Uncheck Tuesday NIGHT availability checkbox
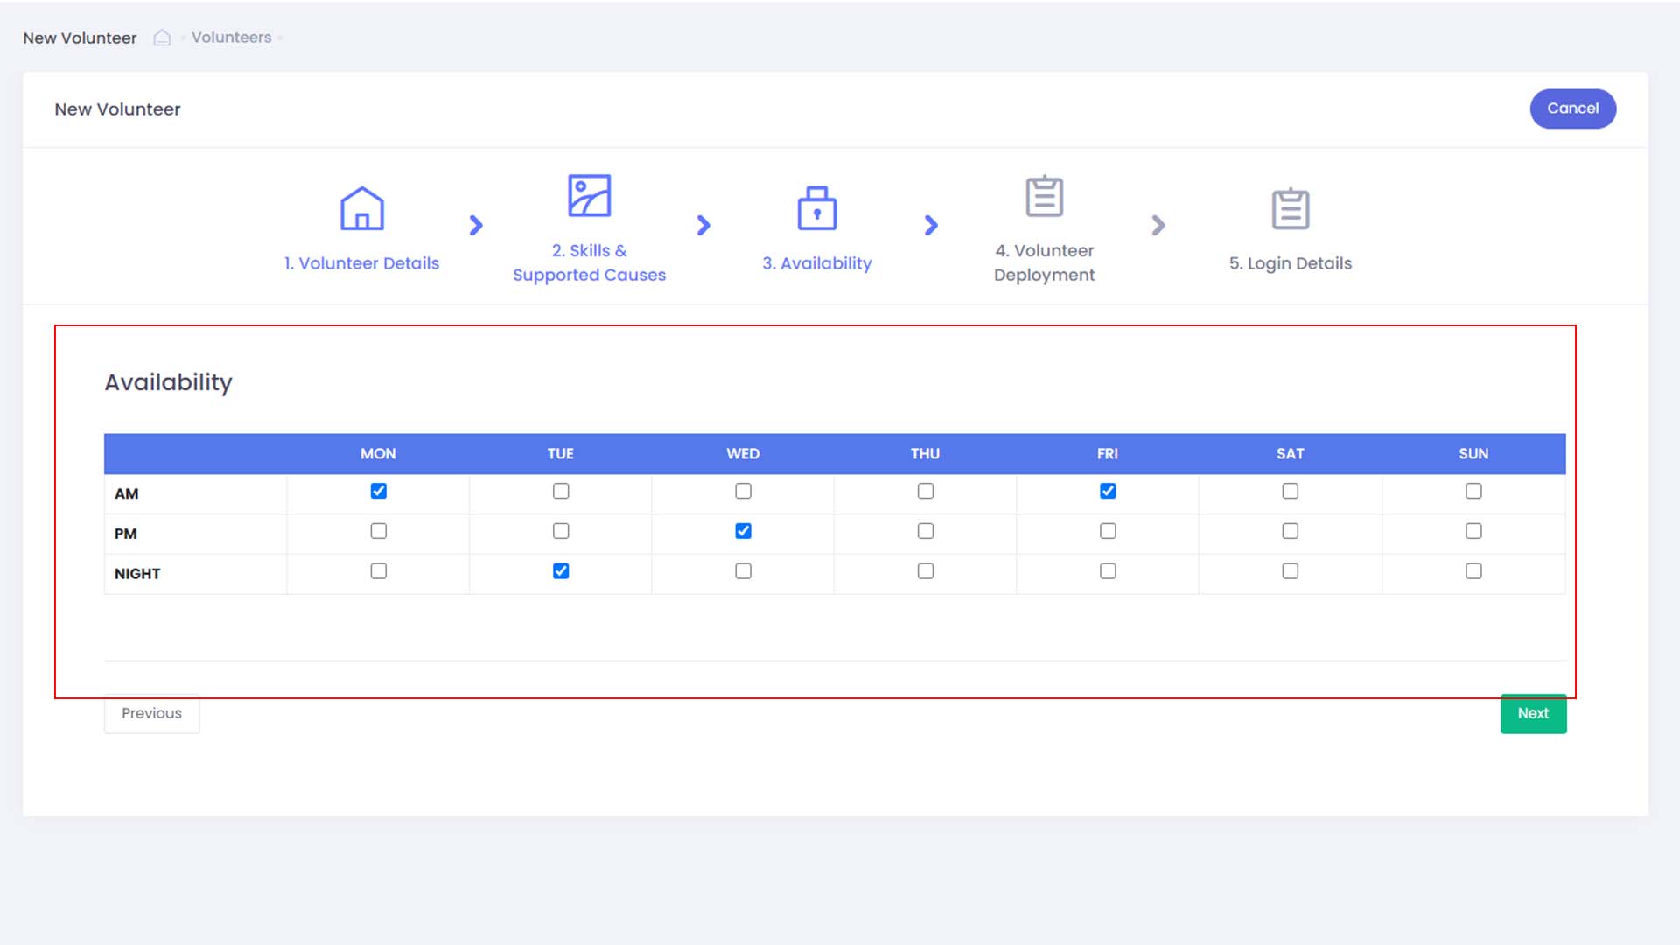The height and width of the screenshot is (945, 1680). [x=561, y=571]
